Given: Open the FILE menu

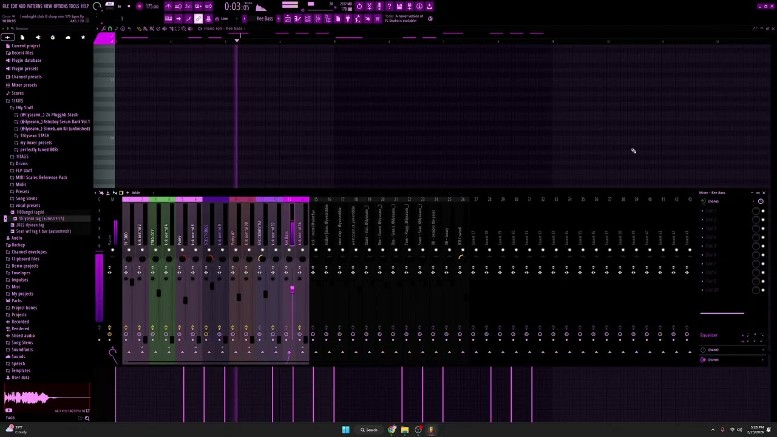Looking at the screenshot, I should tap(5, 6).
